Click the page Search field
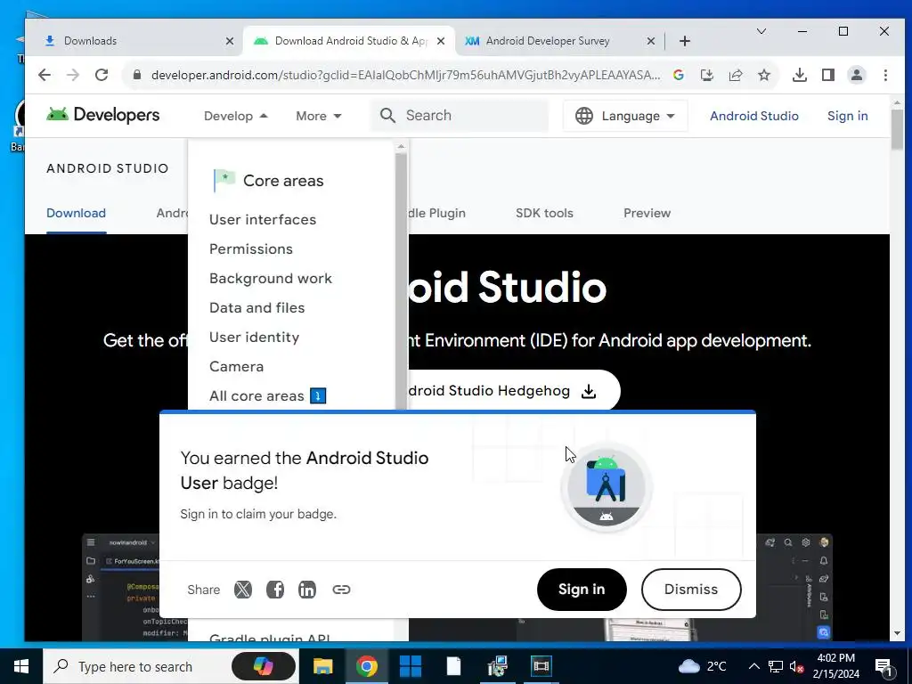912x684 pixels. [x=460, y=115]
